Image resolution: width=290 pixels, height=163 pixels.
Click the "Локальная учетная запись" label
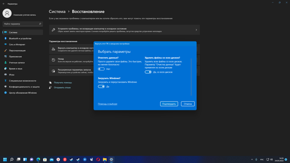pos(25,15)
